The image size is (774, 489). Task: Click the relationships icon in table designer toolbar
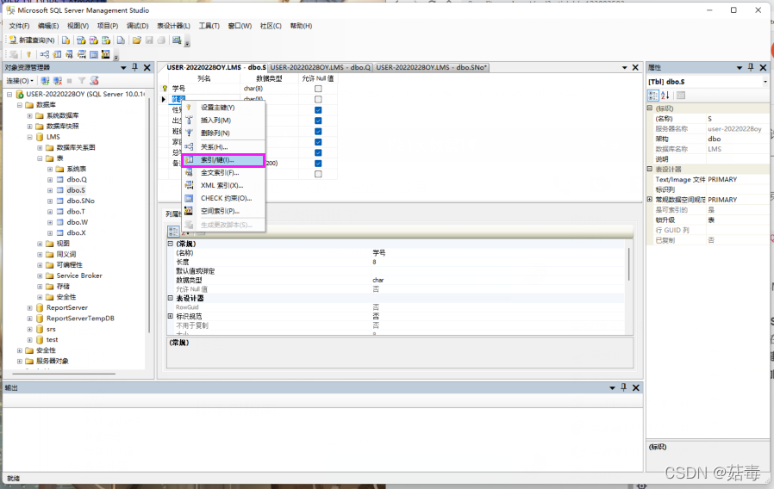point(45,54)
